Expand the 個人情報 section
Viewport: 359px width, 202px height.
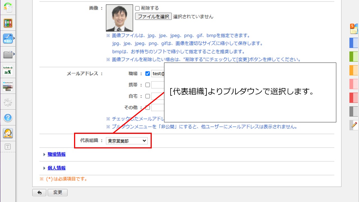pos(56,168)
